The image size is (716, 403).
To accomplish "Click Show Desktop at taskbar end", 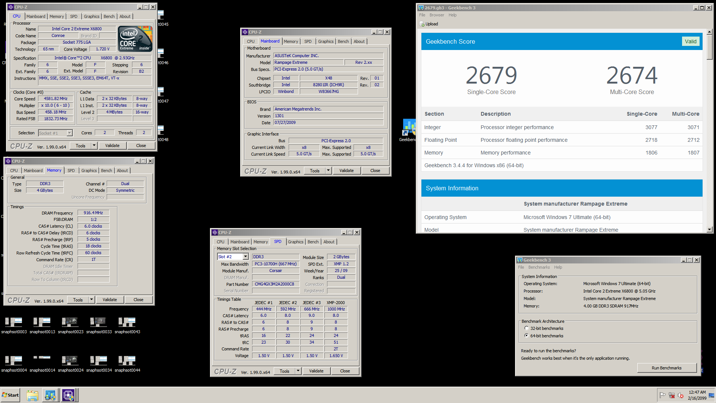I will coord(712,395).
